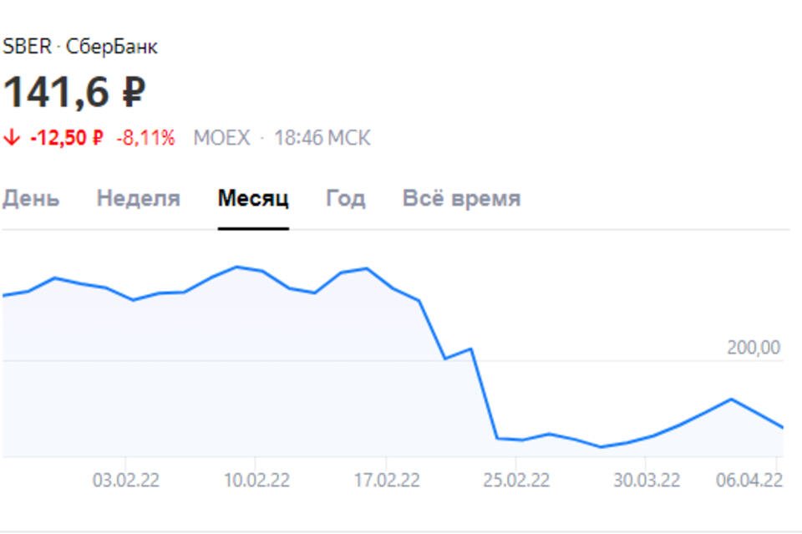
Task: Click the chart line's highest peak
Action: 237,267
